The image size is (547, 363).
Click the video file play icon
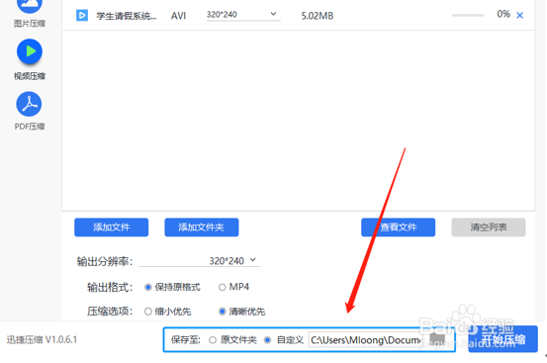[x=82, y=16]
